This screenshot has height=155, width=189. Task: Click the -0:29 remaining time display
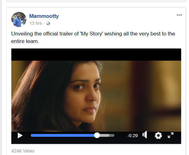pyautogui.click(x=132, y=136)
